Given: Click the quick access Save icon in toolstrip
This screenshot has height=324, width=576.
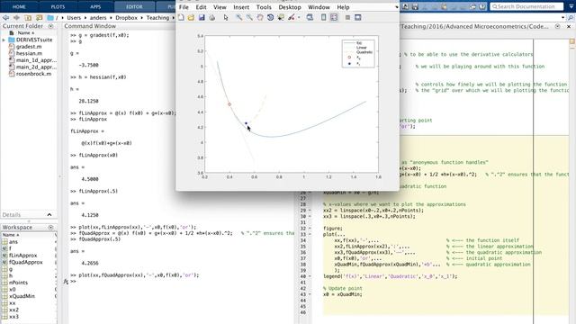Looking at the screenshot, I should pyautogui.click(x=415, y=6).
